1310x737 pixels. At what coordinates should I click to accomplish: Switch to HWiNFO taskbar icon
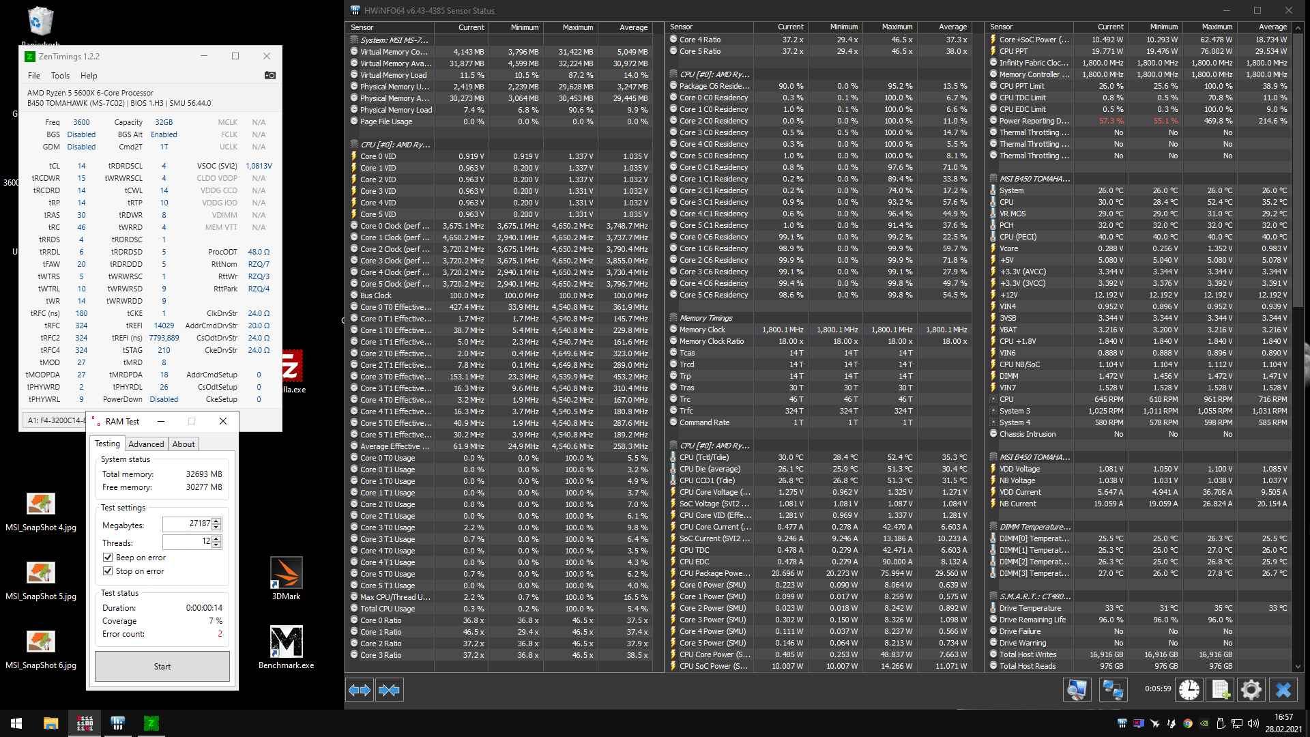click(118, 723)
